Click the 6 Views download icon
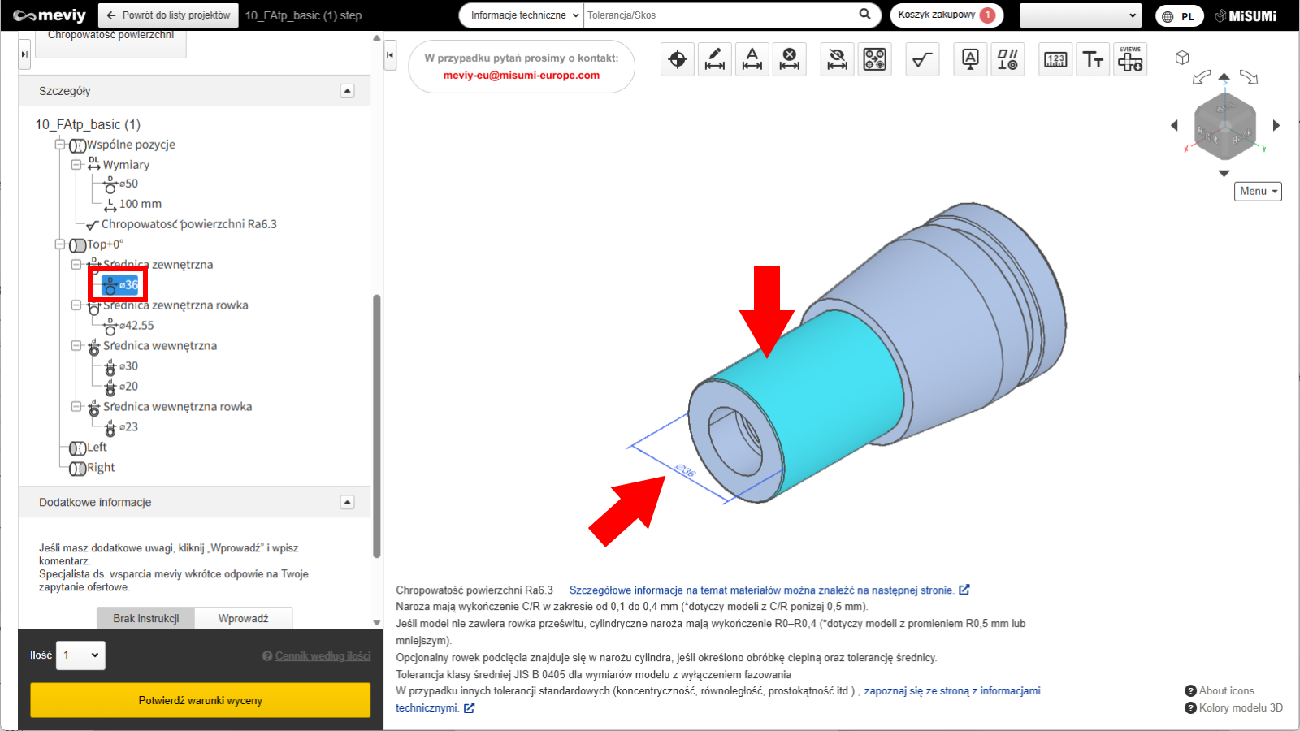The width and height of the screenshot is (1300, 731). click(1130, 59)
